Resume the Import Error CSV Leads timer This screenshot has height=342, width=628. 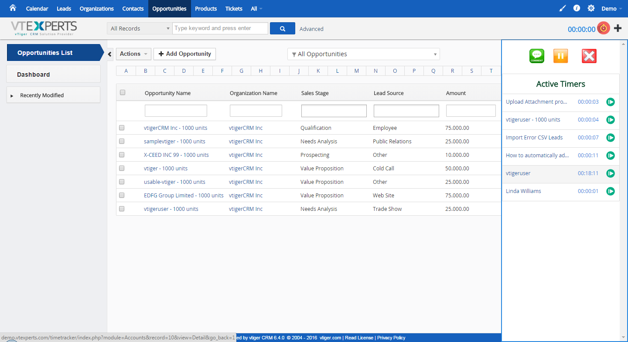[611, 138]
